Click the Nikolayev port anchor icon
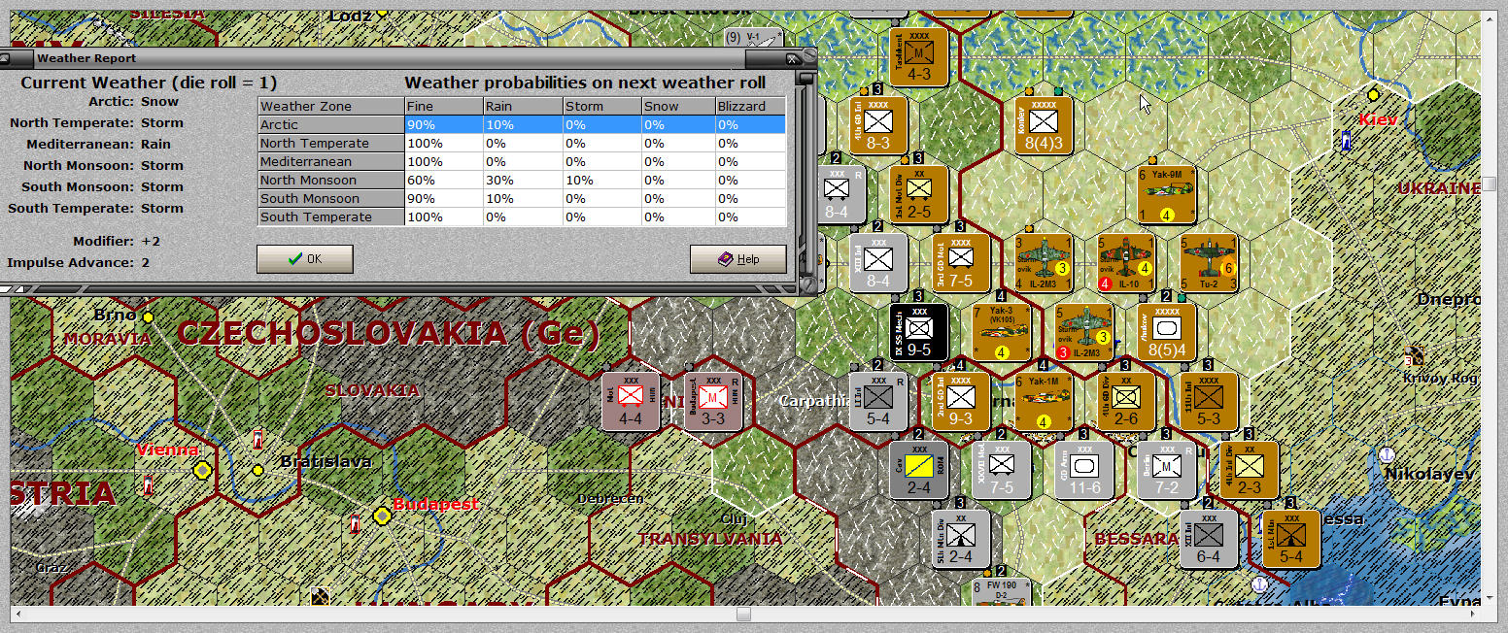This screenshot has height=633, width=1508. (x=1387, y=454)
